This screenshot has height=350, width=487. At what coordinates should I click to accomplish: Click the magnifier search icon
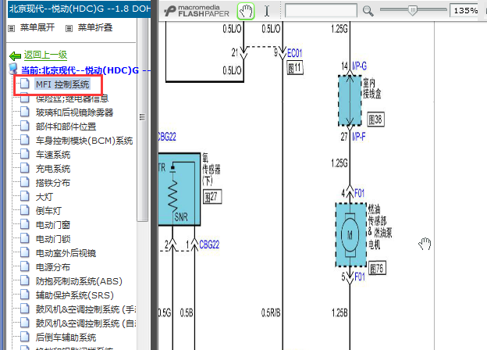[x=368, y=11]
